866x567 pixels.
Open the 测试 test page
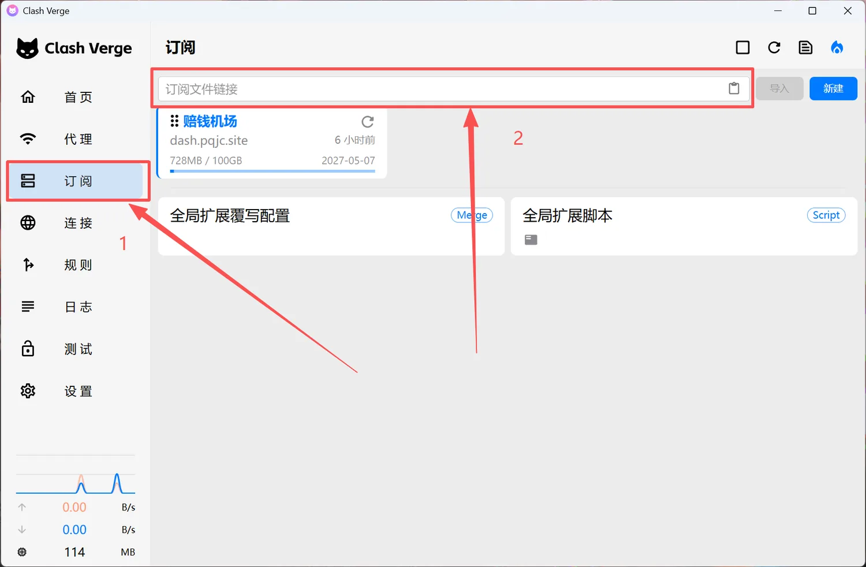[75, 349]
